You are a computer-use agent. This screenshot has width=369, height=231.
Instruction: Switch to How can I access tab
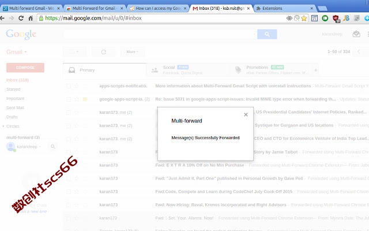tap(158, 8)
